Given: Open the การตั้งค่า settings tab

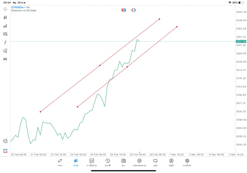Looking at the screenshot, I should pos(187,162).
